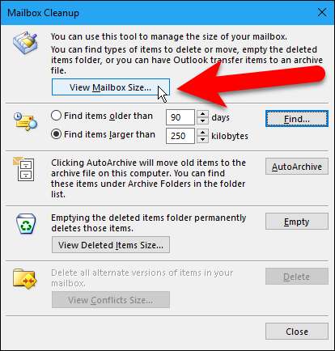Screen dimensions: 335x351
Task: Run AutoArchive on old items
Action: [x=297, y=167]
